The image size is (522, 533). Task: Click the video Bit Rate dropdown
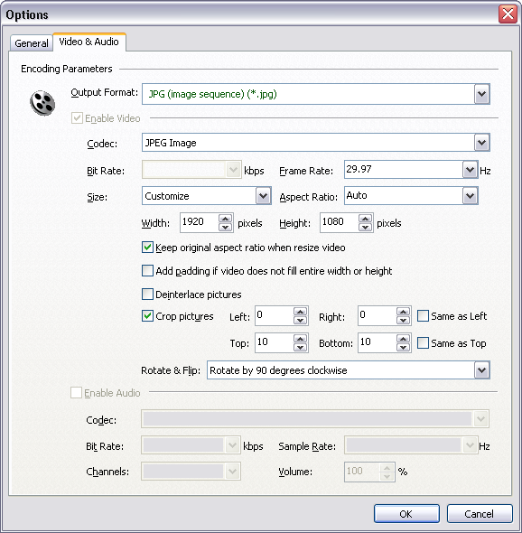coord(191,170)
